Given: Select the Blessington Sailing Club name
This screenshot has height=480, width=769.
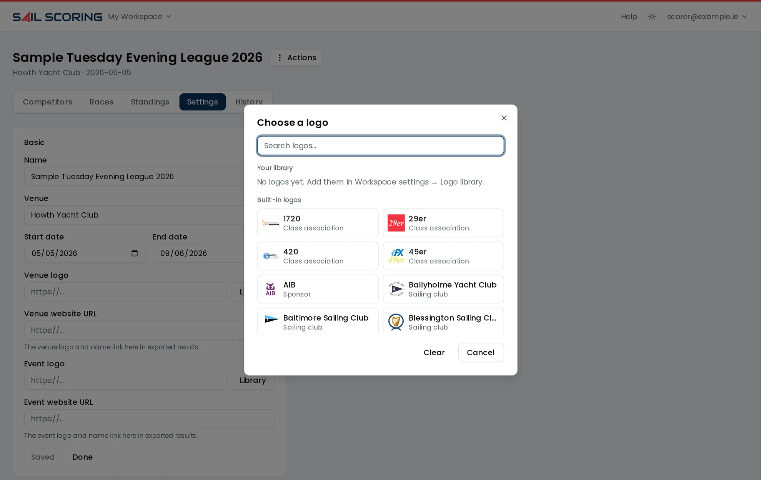Looking at the screenshot, I should tap(453, 318).
